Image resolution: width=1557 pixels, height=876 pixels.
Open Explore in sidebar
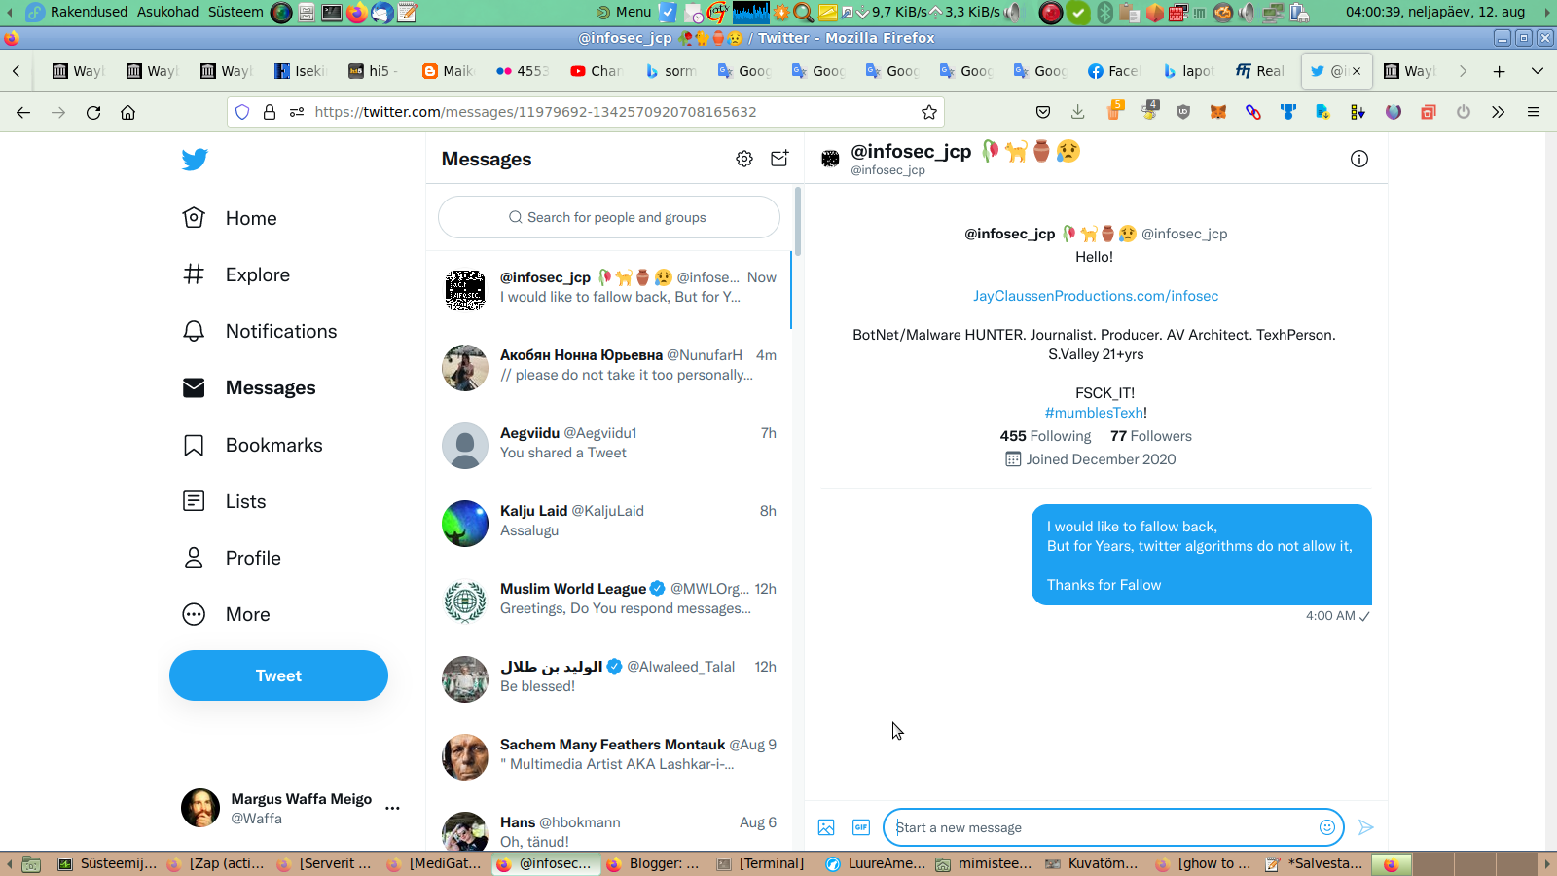(236, 274)
